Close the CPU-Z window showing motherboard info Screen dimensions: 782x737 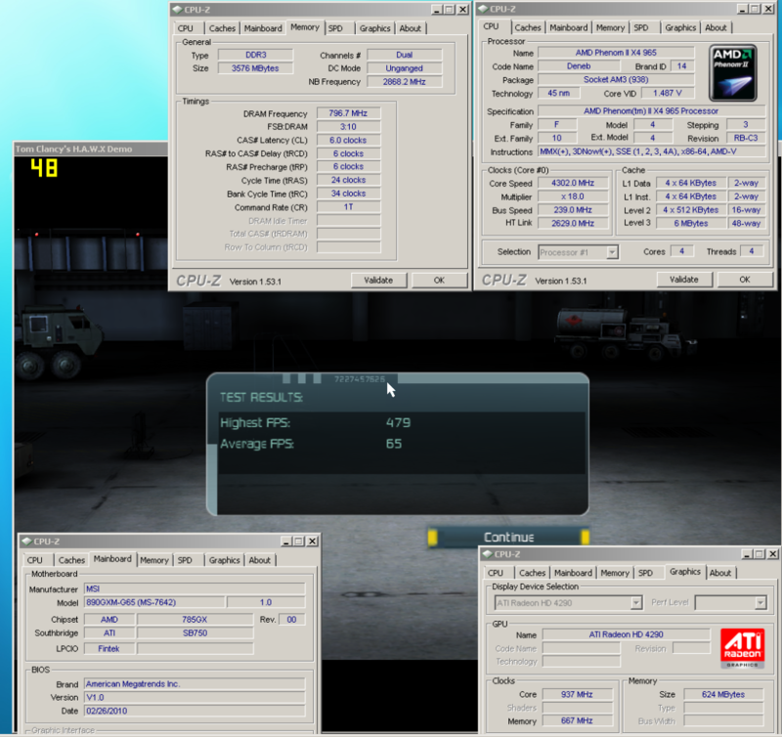312,541
